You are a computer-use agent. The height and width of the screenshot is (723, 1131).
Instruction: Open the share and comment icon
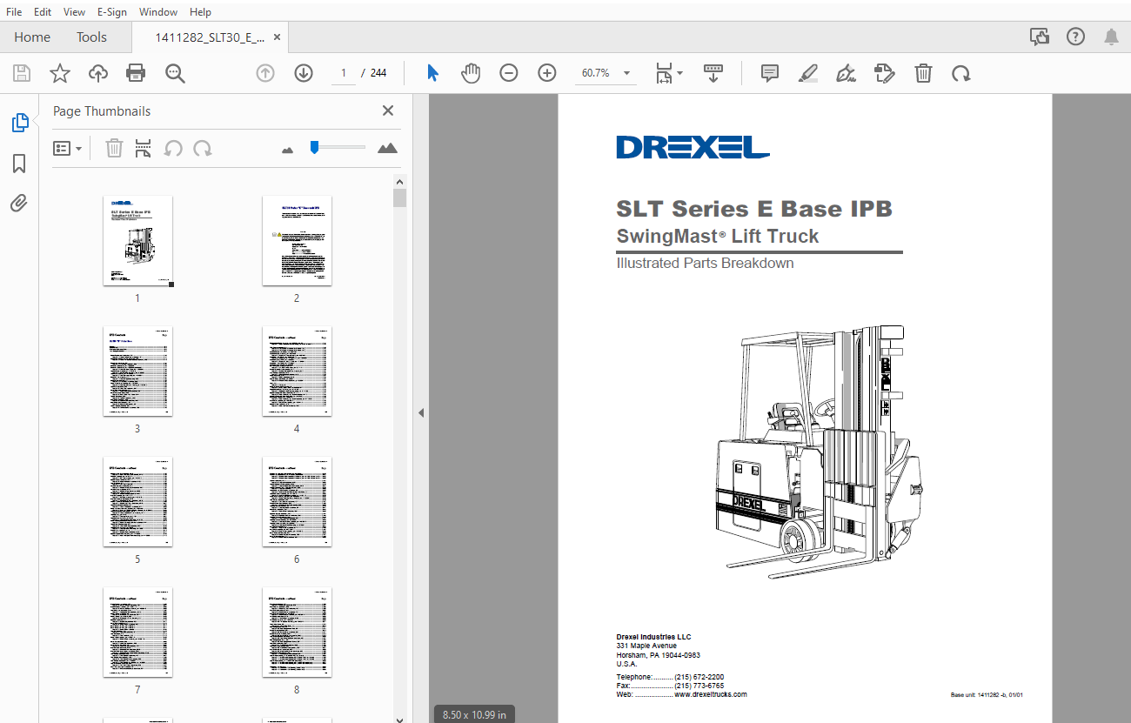click(x=1040, y=37)
